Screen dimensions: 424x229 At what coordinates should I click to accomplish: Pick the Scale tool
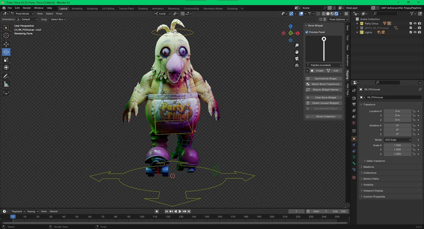coord(6,60)
